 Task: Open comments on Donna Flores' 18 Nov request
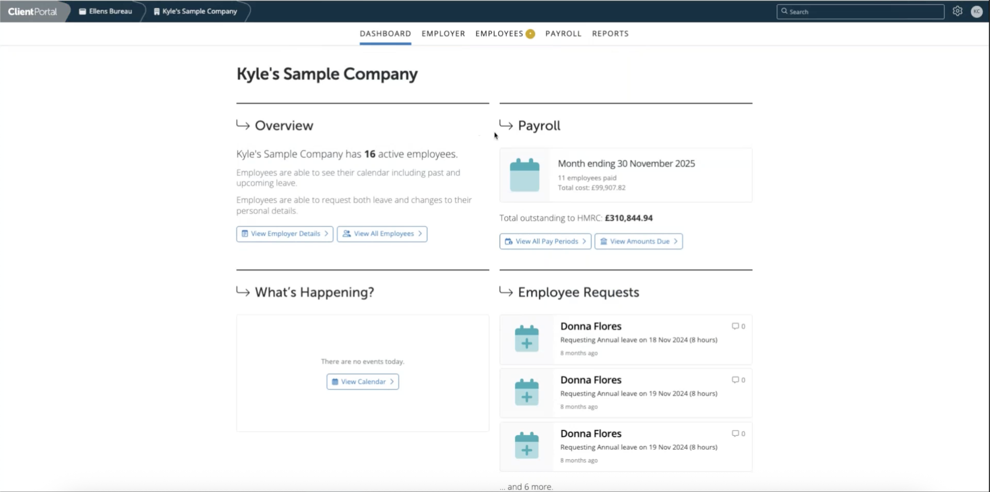tap(735, 326)
